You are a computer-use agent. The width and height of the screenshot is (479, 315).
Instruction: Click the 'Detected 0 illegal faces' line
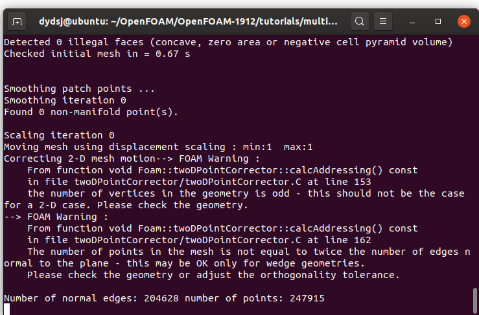[x=228, y=42]
